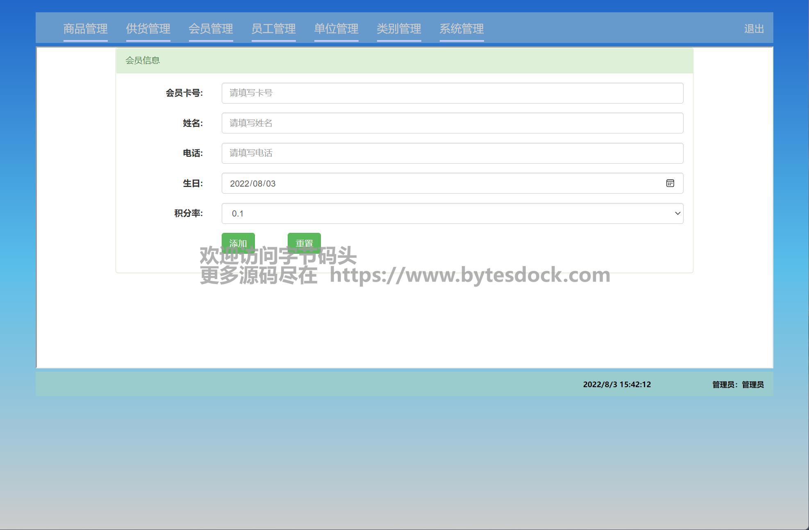Click the 会员信息 panel header
The height and width of the screenshot is (530, 809).
click(143, 61)
